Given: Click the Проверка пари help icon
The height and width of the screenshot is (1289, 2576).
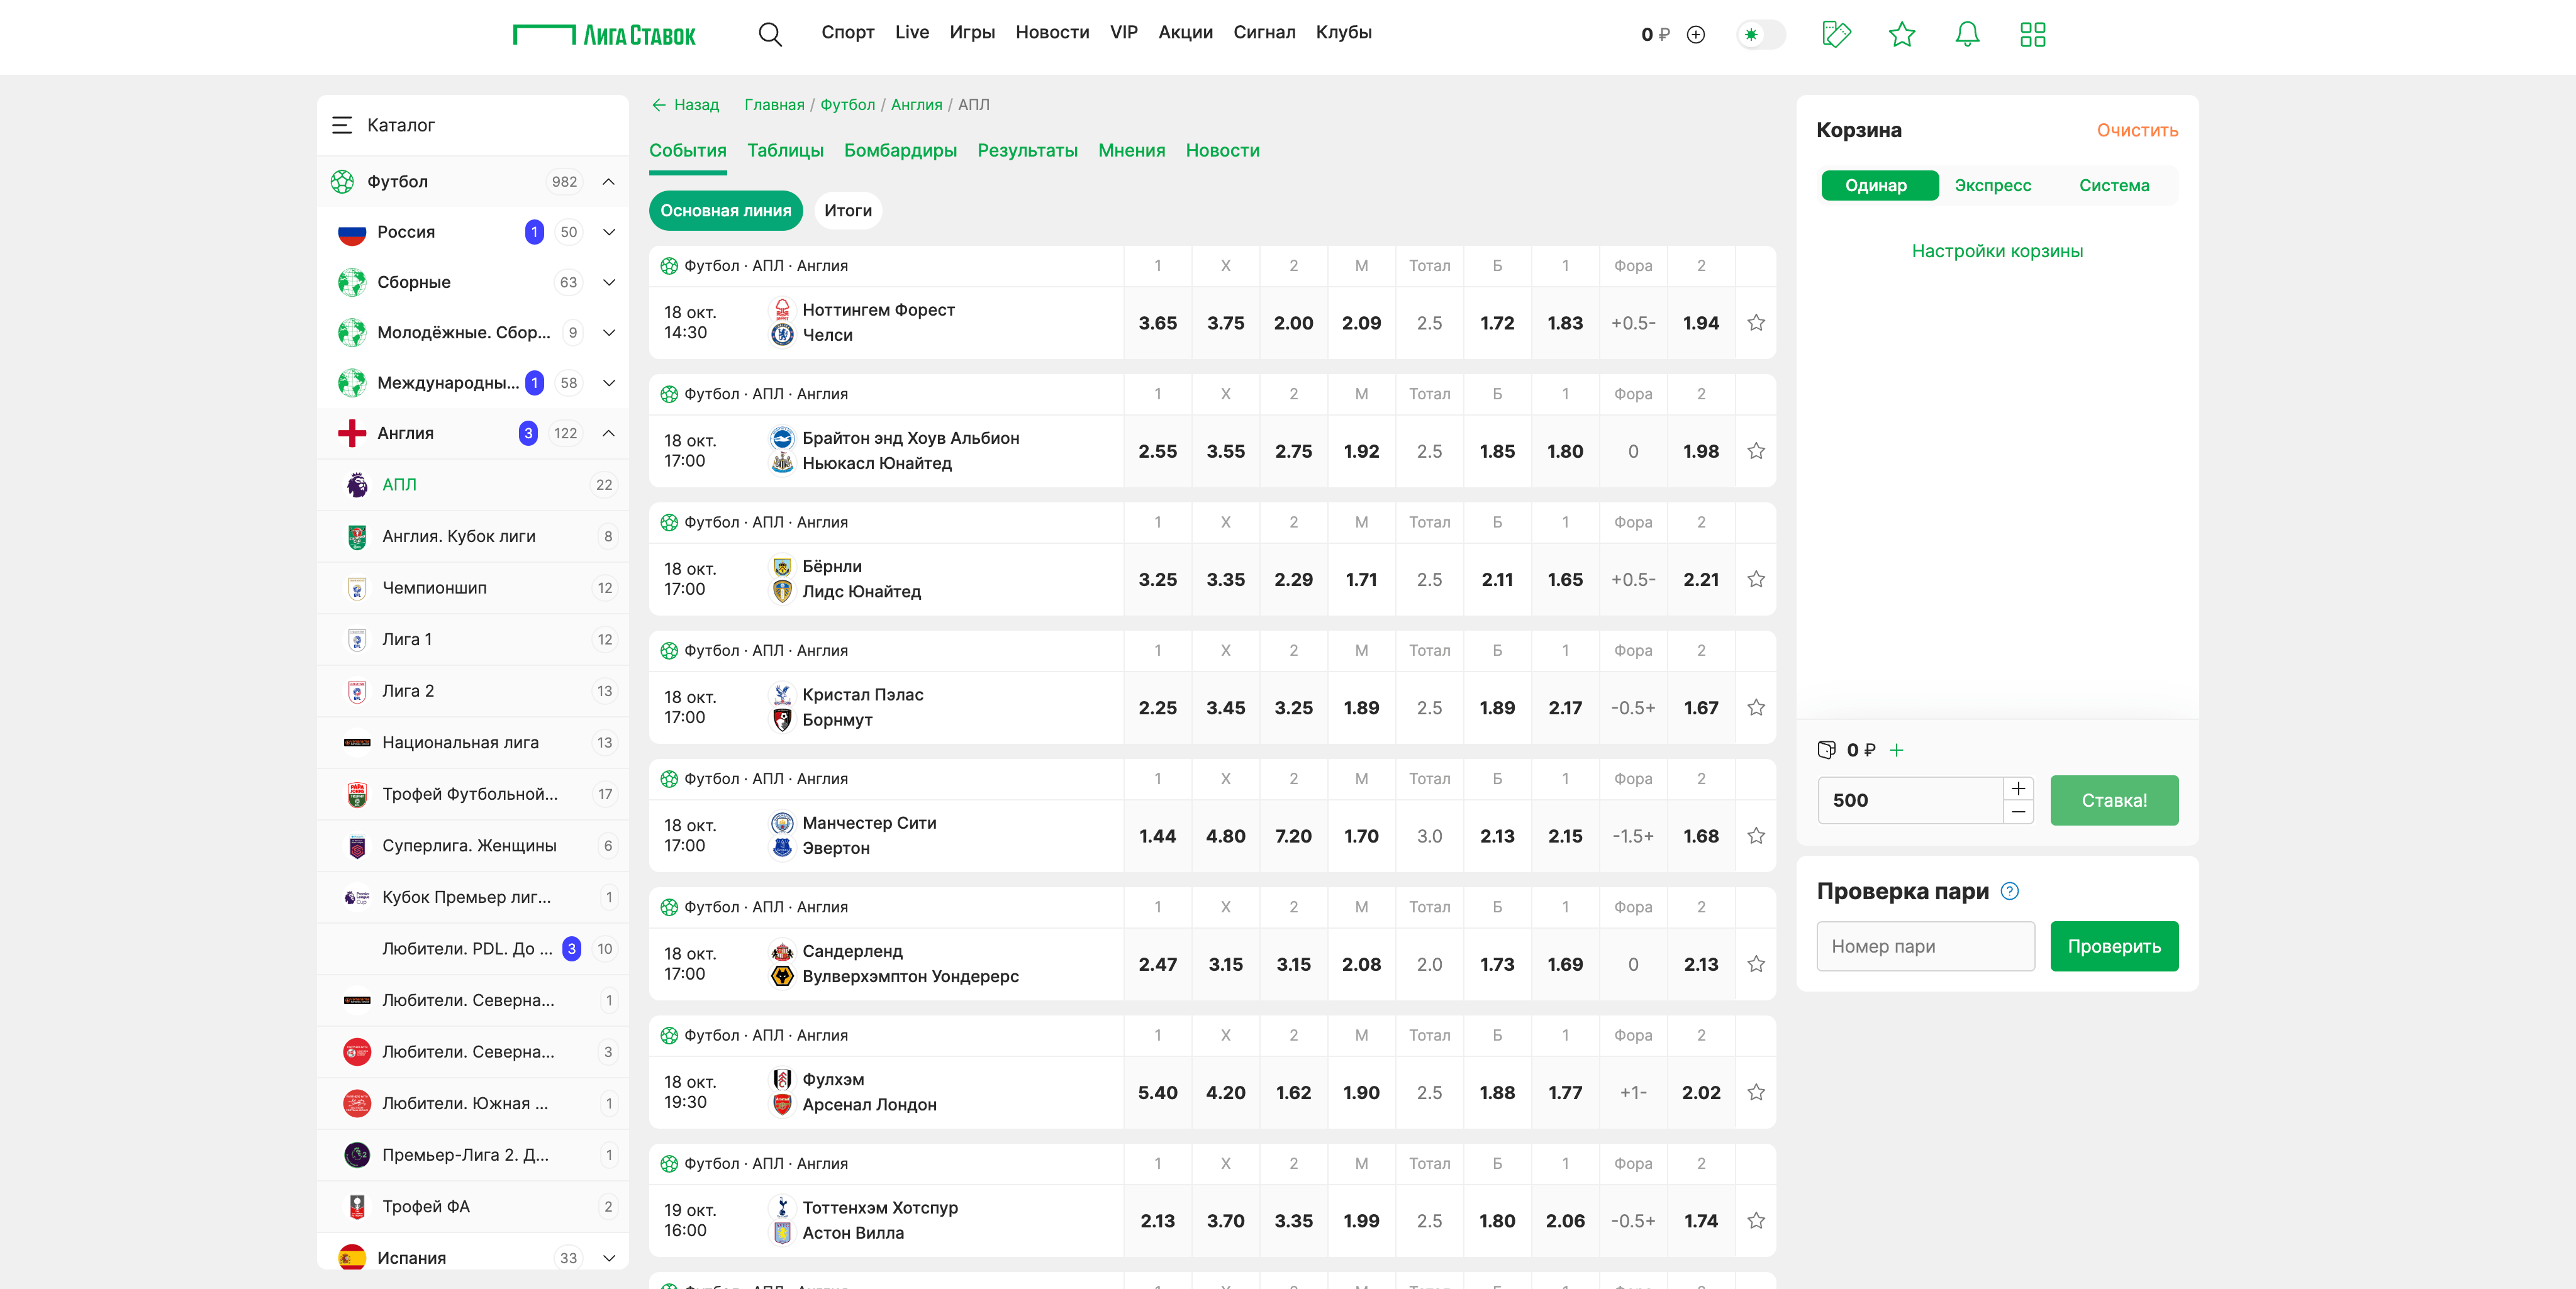Looking at the screenshot, I should click(2009, 892).
